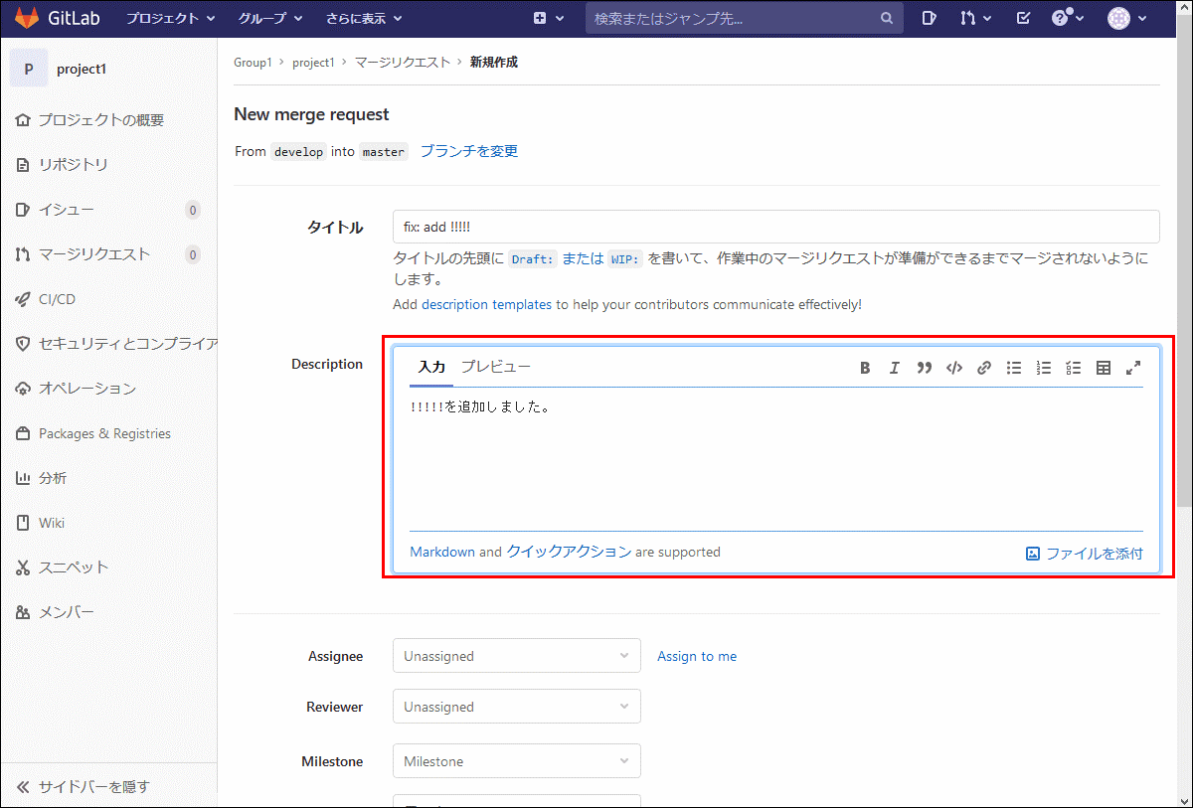Open the to-do list icon
This screenshot has width=1193, height=808.
1023,18
